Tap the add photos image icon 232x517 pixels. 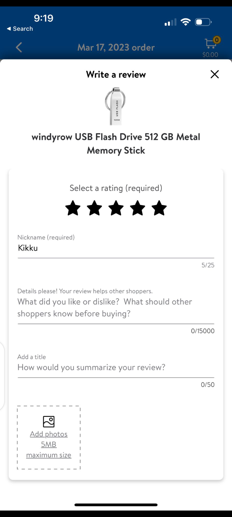click(49, 421)
